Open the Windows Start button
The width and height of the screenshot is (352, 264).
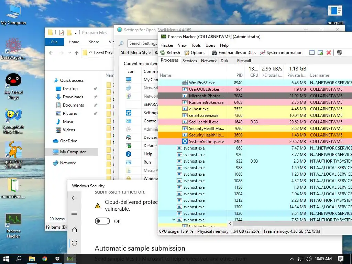pyautogui.click(x=6, y=259)
